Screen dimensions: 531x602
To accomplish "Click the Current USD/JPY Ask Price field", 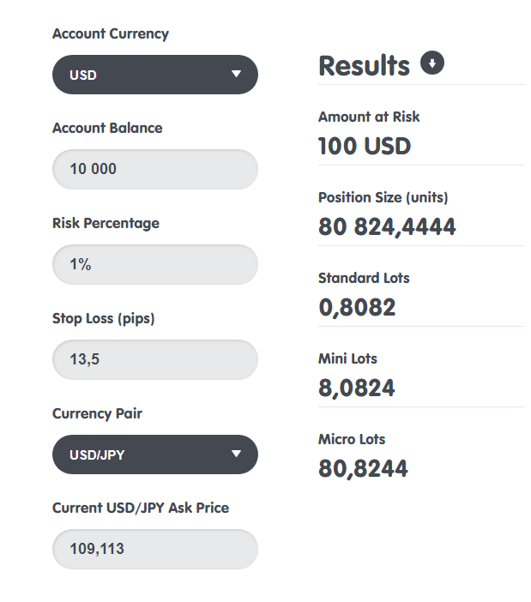I will click(x=154, y=549).
